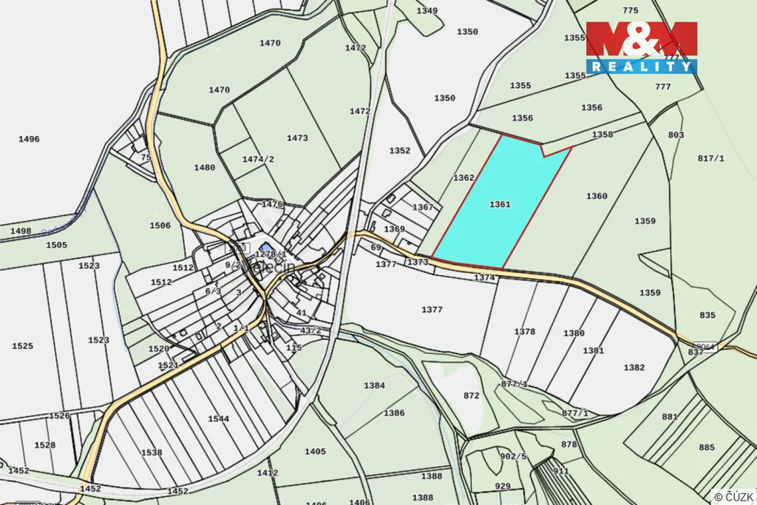Select parcel 817/1
This screenshot has height=505, width=757.
click(710, 159)
